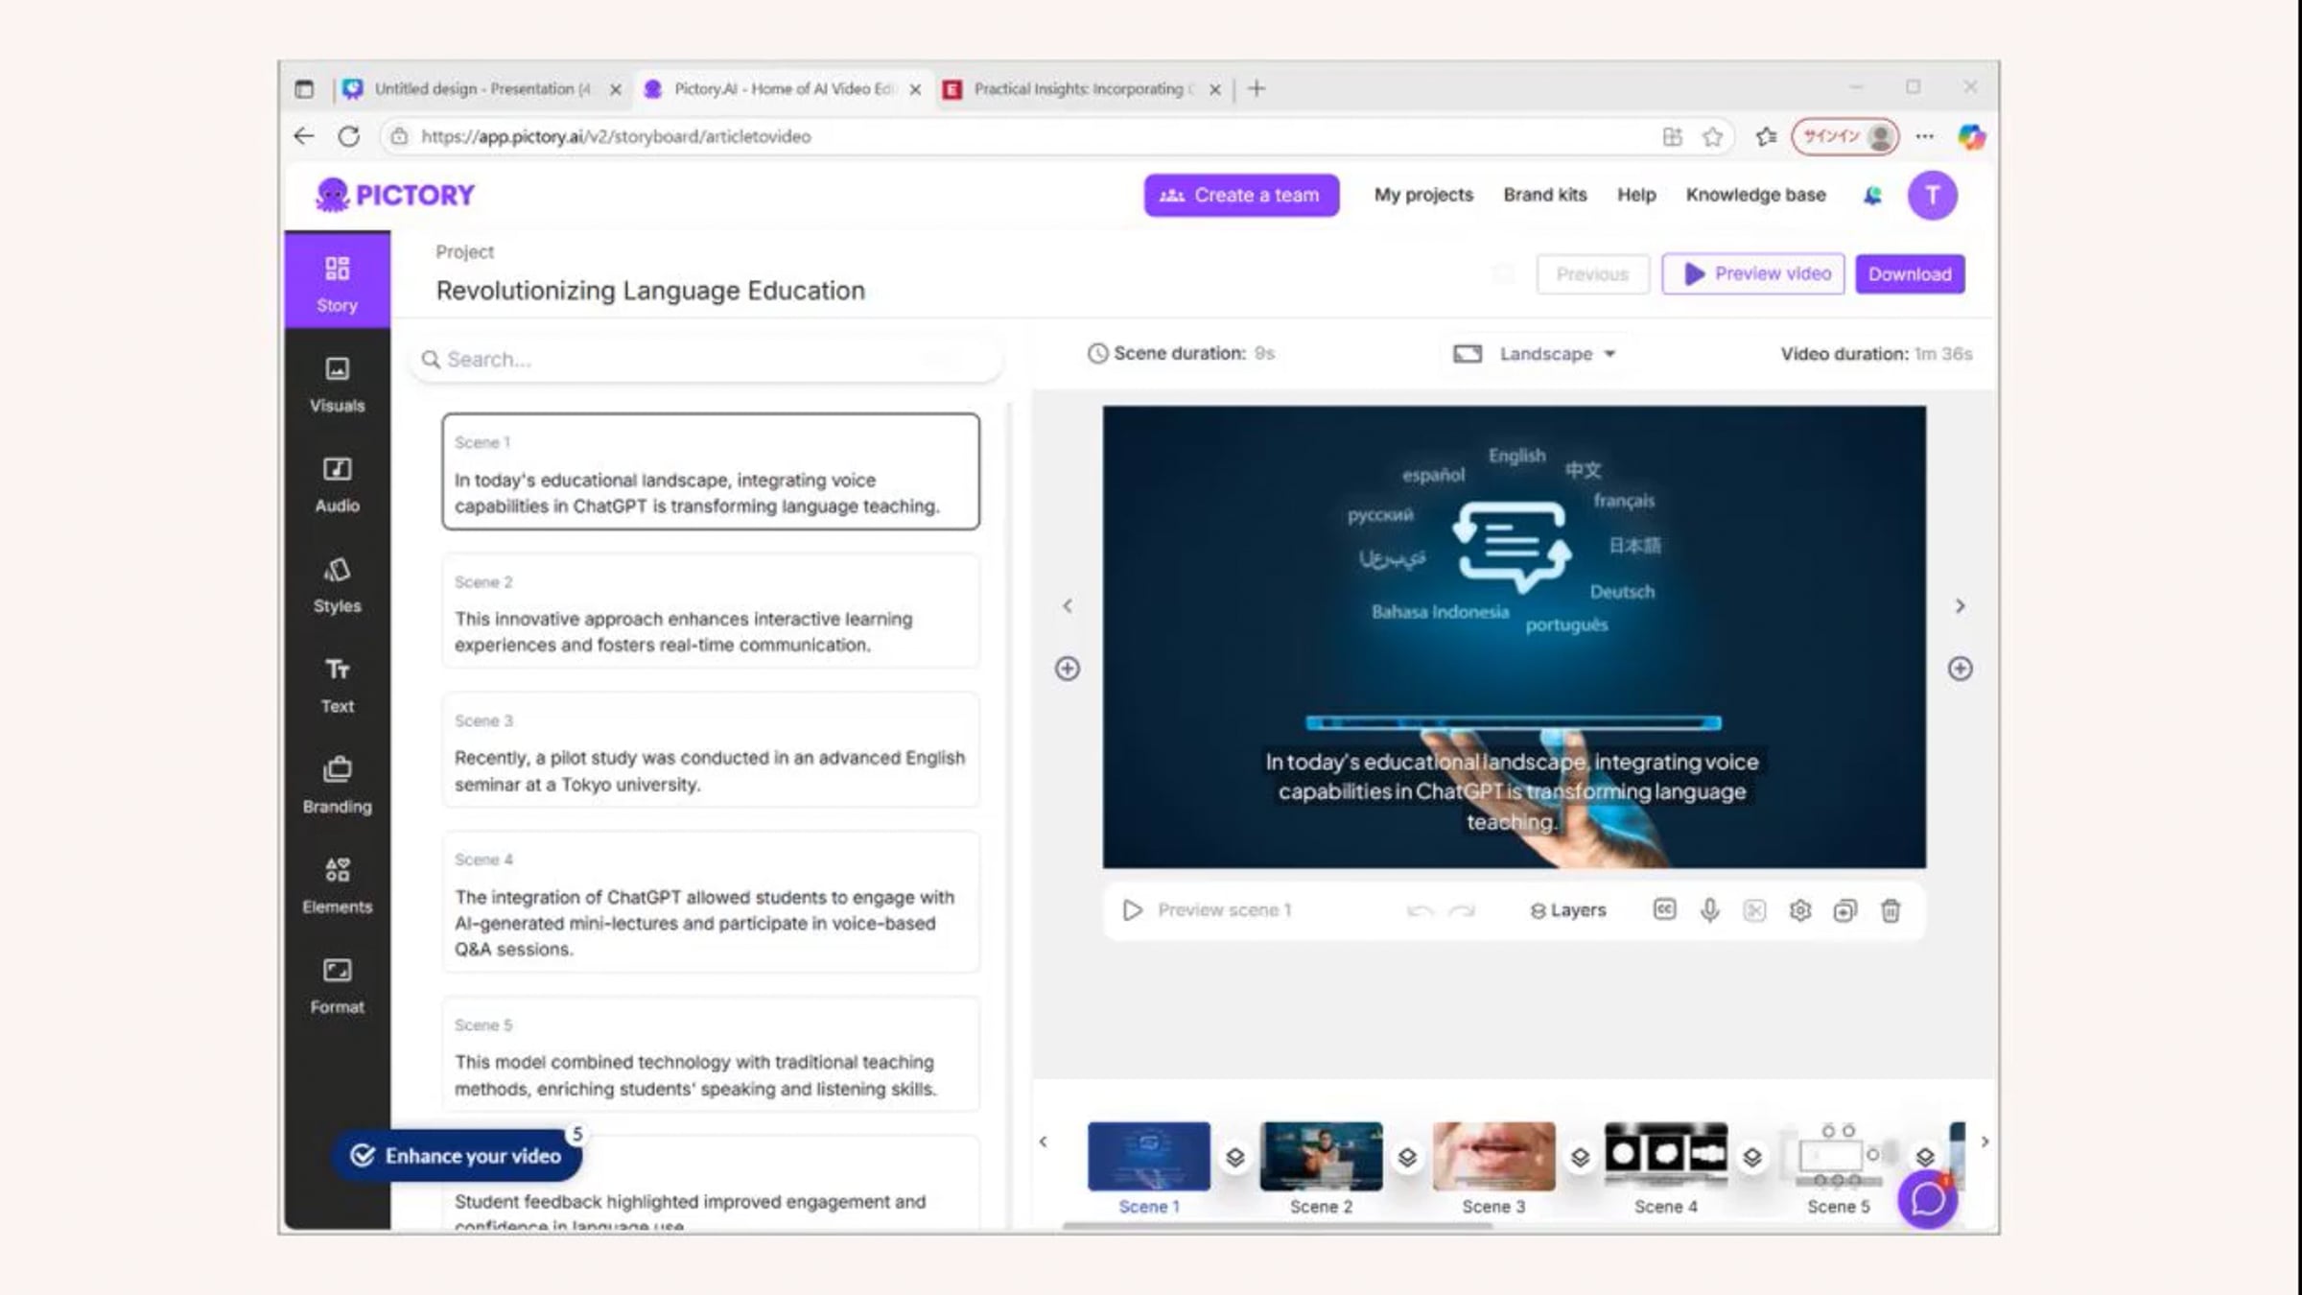
Task: Click the right arrow to next scene
Action: pos(1961,605)
